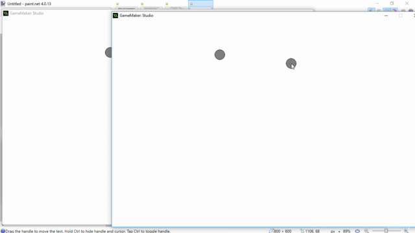Screen dimensions: 415x233
Task: Click the gray circle under the mouse cursor
Action: click(291, 63)
